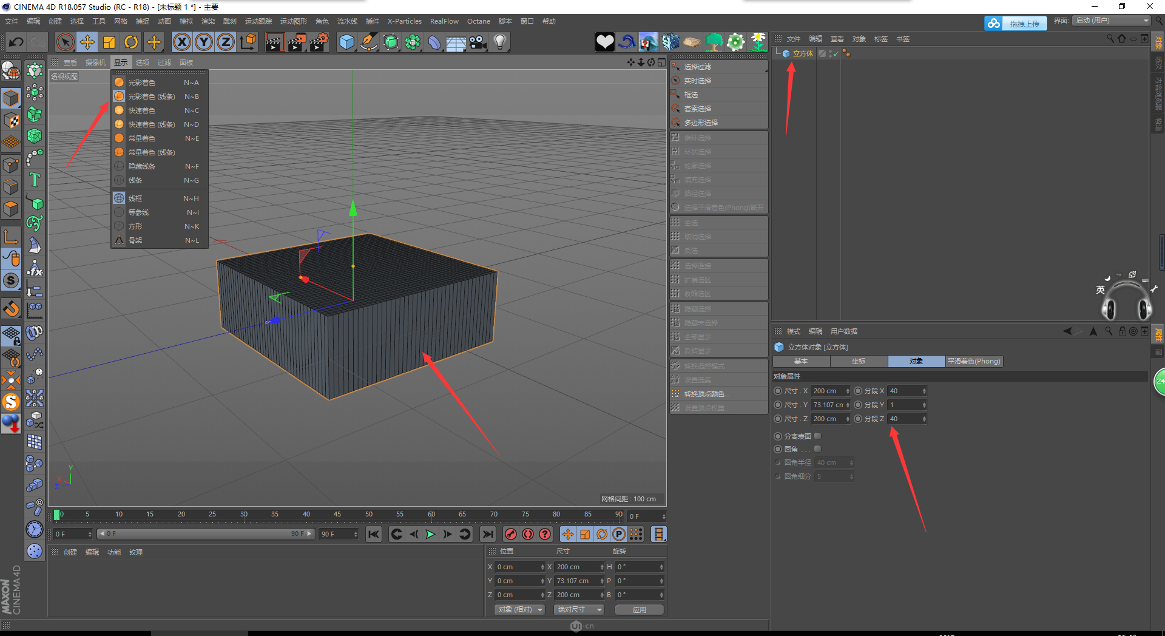Image resolution: width=1165 pixels, height=636 pixels.
Task: Click the Play forward button
Action: pyautogui.click(x=430, y=534)
